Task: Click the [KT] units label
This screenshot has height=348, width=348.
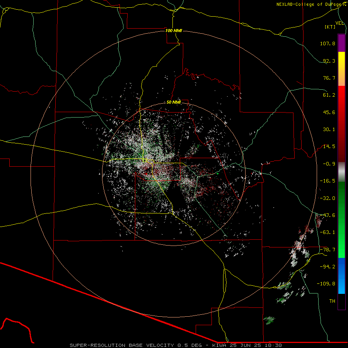Action: click(x=330, y=27)
